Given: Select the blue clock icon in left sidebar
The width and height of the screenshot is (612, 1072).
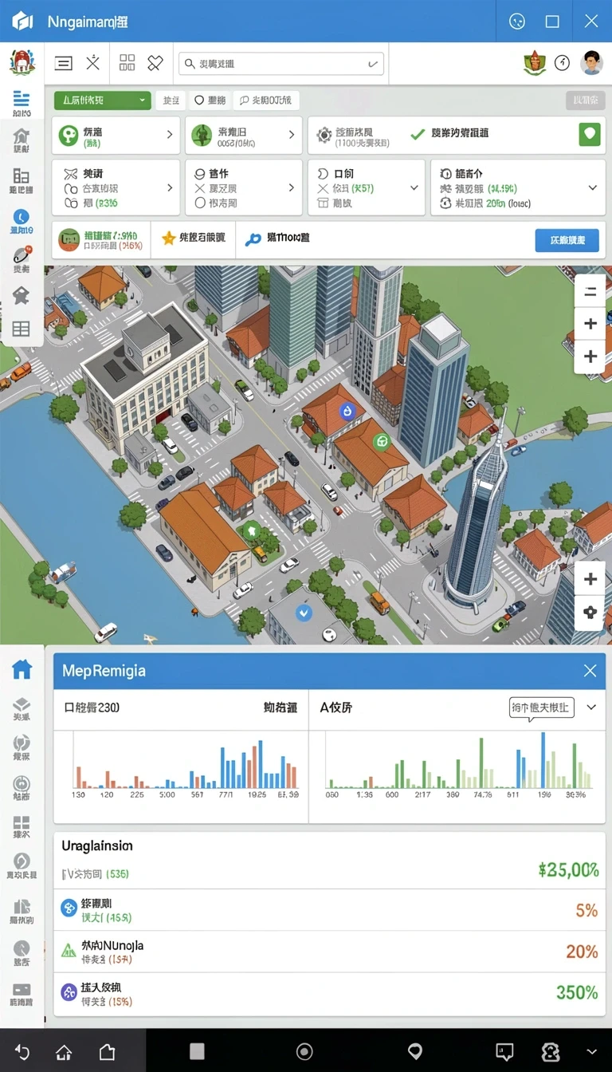Looking at the screenshot, I should tap(22, 215).
